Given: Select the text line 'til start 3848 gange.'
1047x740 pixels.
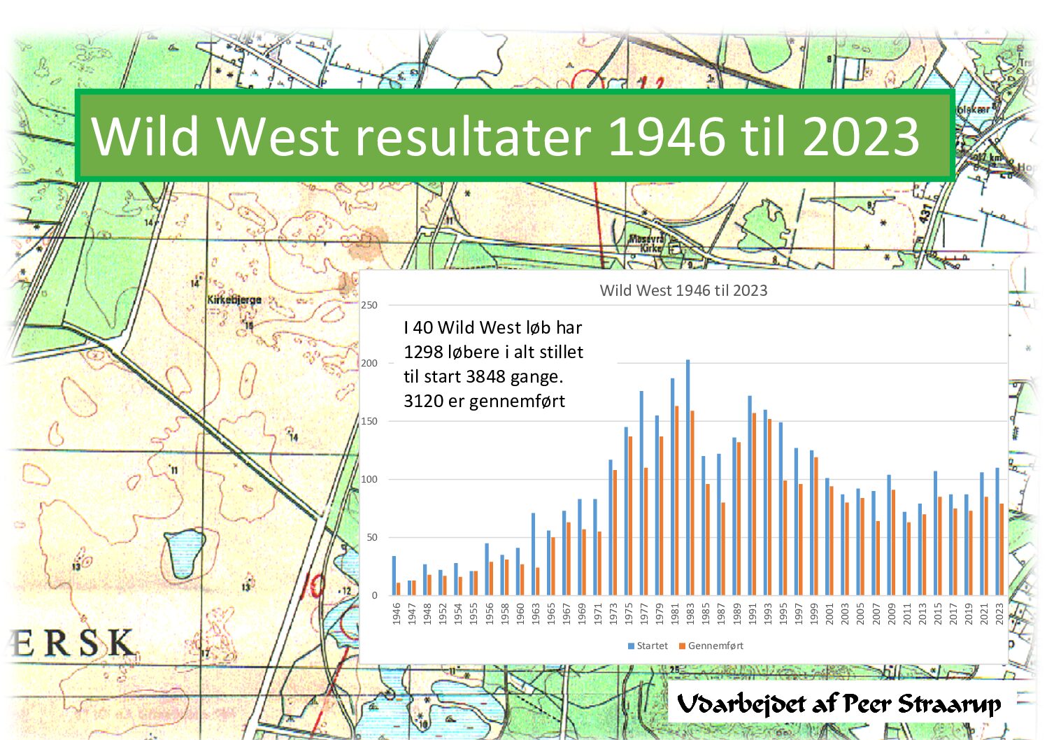Looking at the screenshot, I should coord(483,376).
